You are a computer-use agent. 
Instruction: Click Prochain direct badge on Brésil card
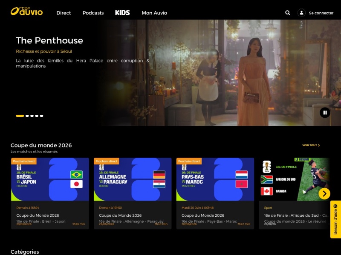tap(24, 161)
